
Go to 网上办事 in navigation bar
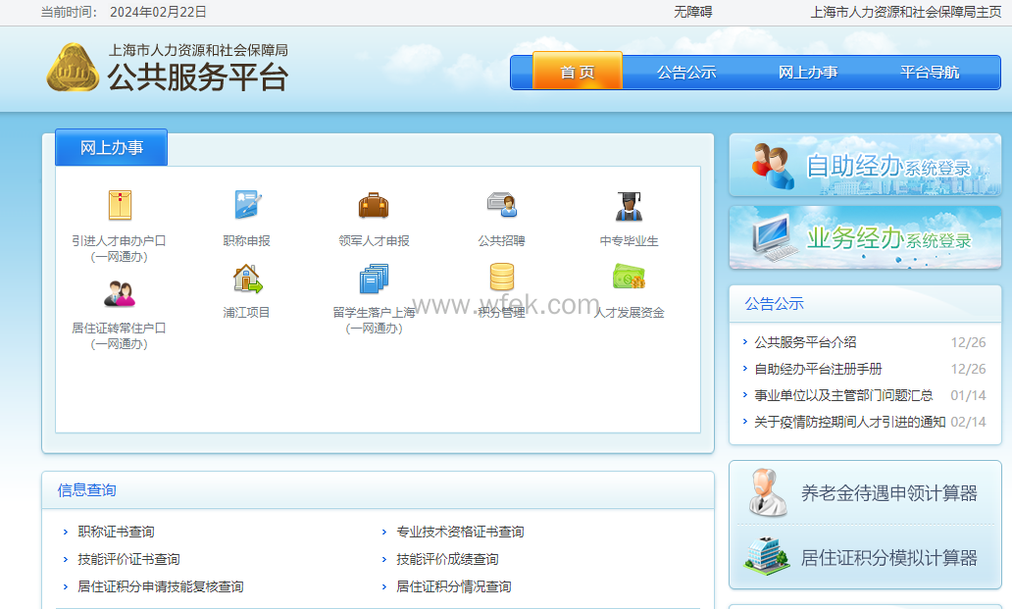pos(808,72)
